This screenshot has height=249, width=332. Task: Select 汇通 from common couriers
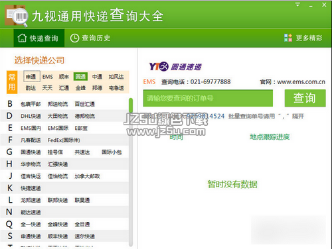tap(64, 88)
